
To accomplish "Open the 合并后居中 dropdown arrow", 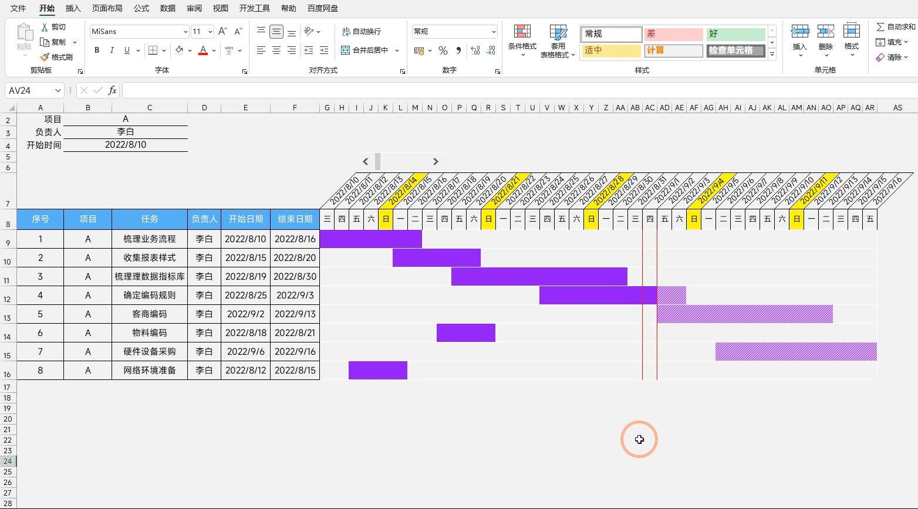I will (x=397, y=50).
